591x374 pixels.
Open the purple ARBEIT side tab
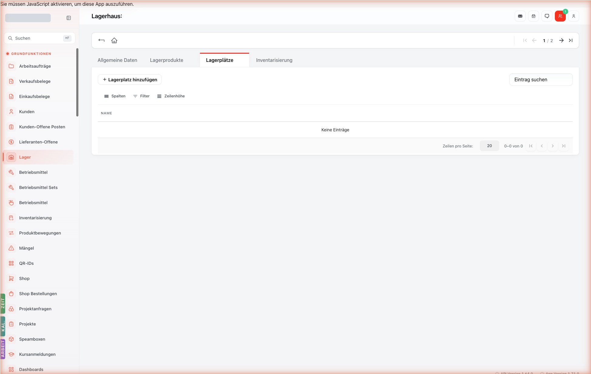[3, 349]
